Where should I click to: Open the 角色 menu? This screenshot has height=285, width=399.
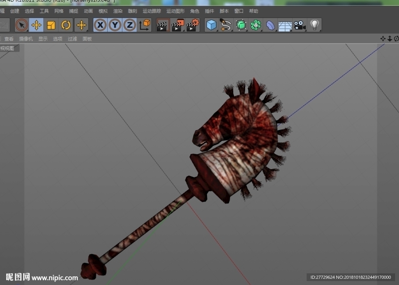[x=195, y=11]
